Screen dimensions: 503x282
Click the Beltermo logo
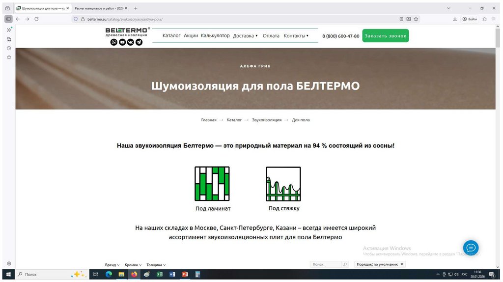click(x=127, y=32)
